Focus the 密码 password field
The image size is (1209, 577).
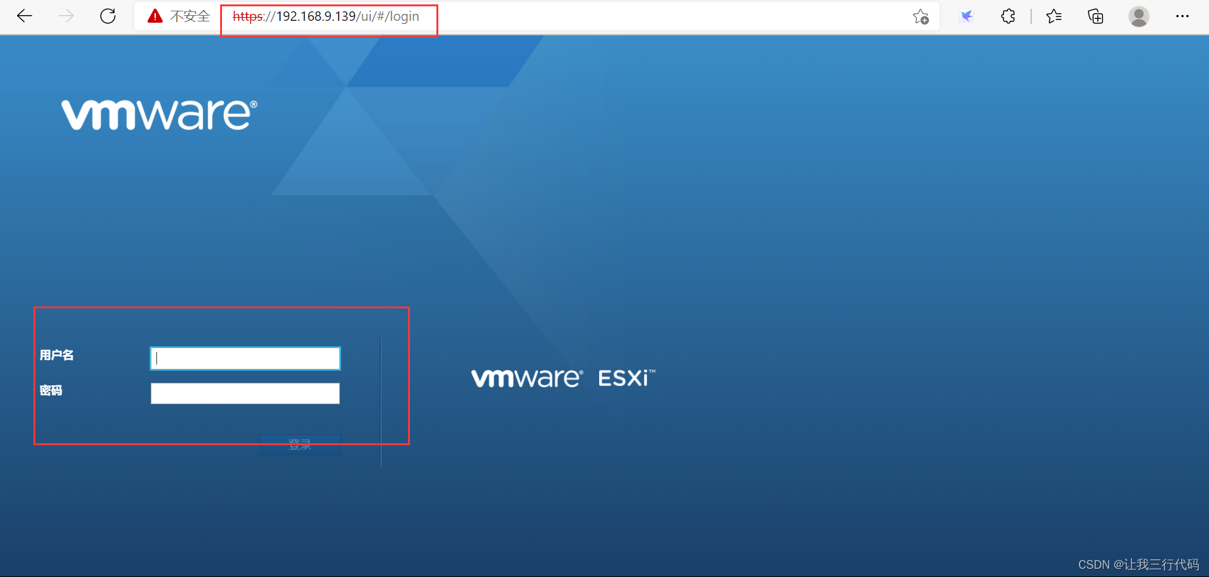[245, 393]
